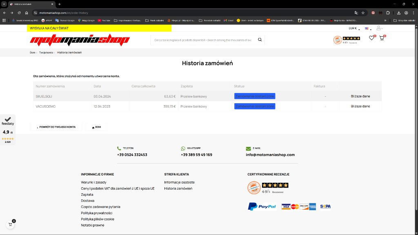Screen dimensions: 418x235
Task: Open the Chrome profile icon
Action: 406,13
